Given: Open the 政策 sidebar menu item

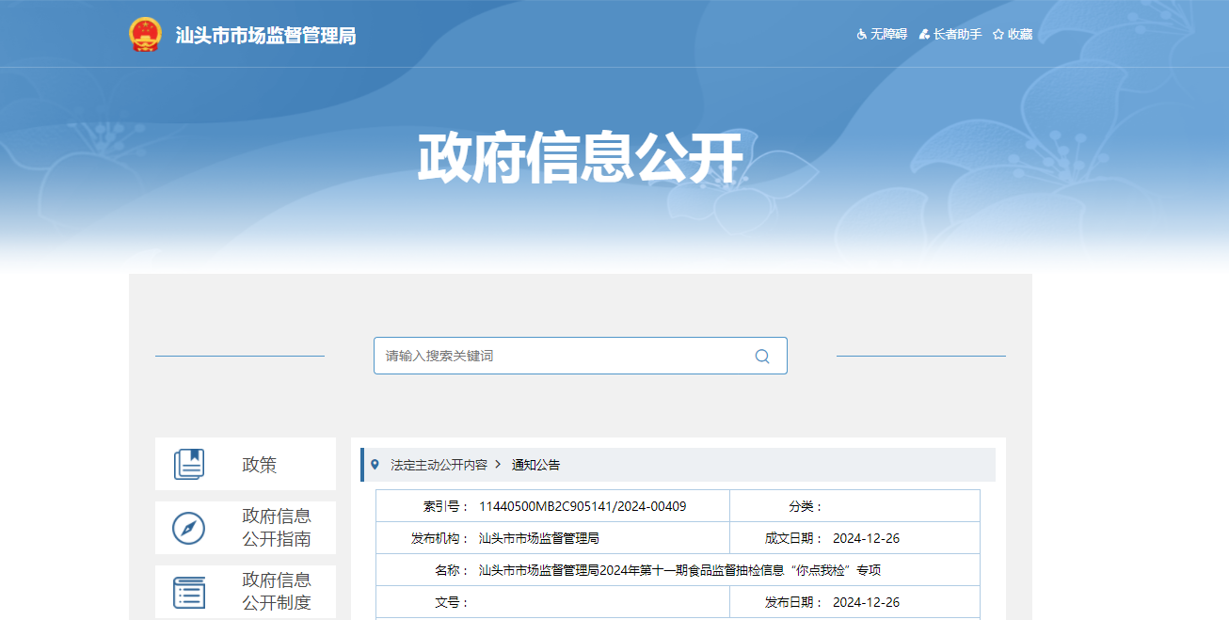Looking at the screenshot, I should [246, 464].
